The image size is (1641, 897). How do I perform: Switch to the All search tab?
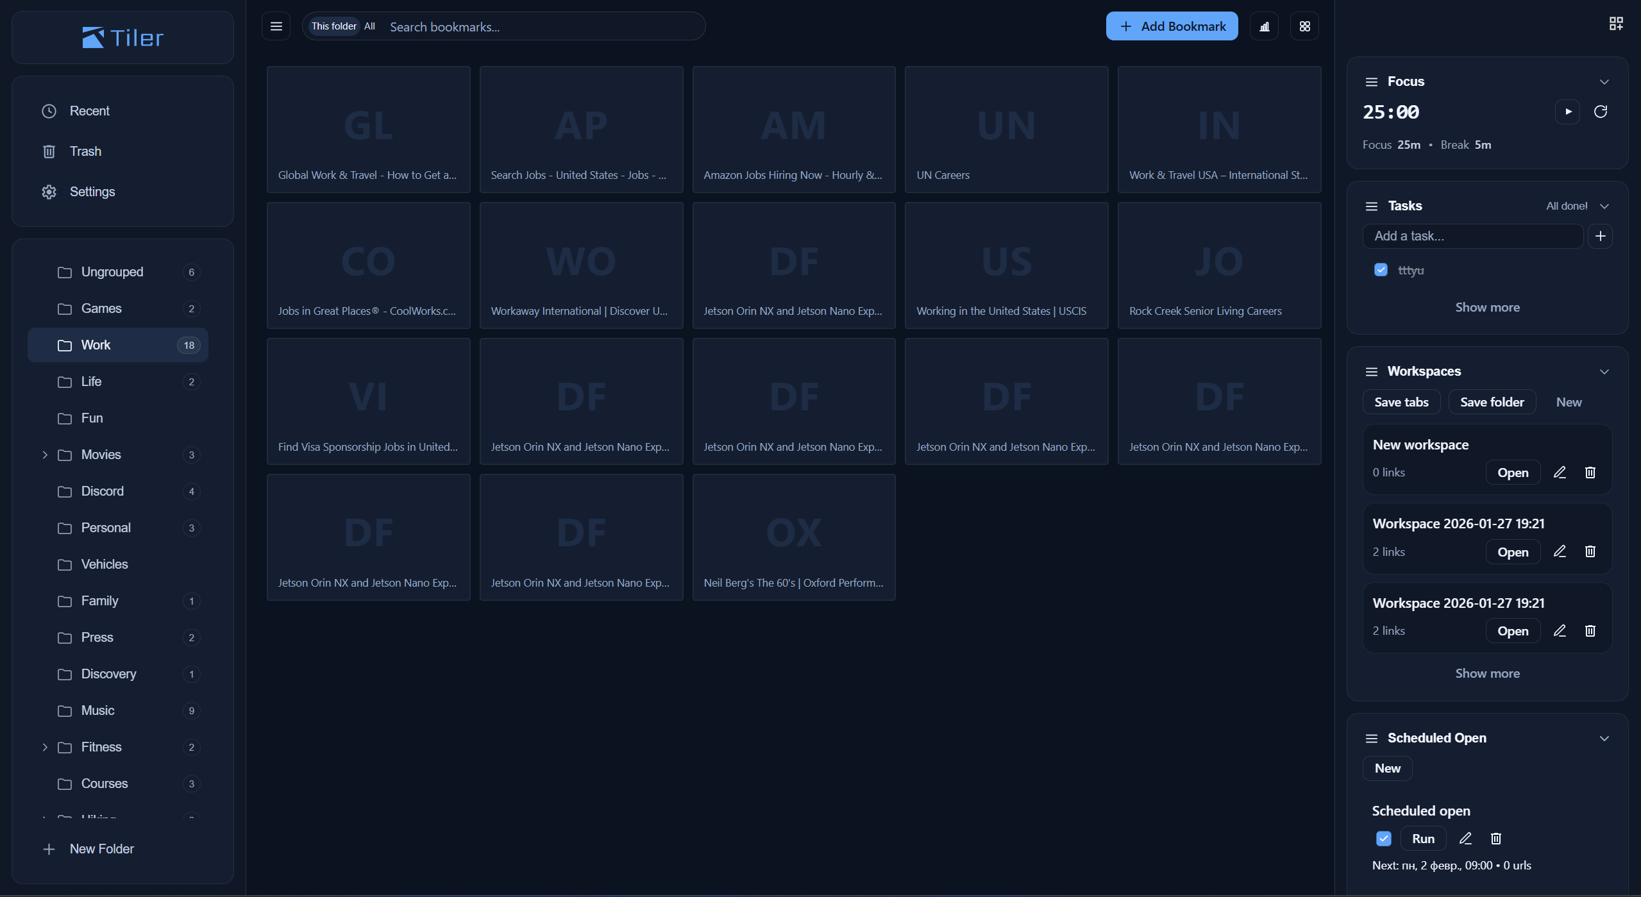[370, 26]
